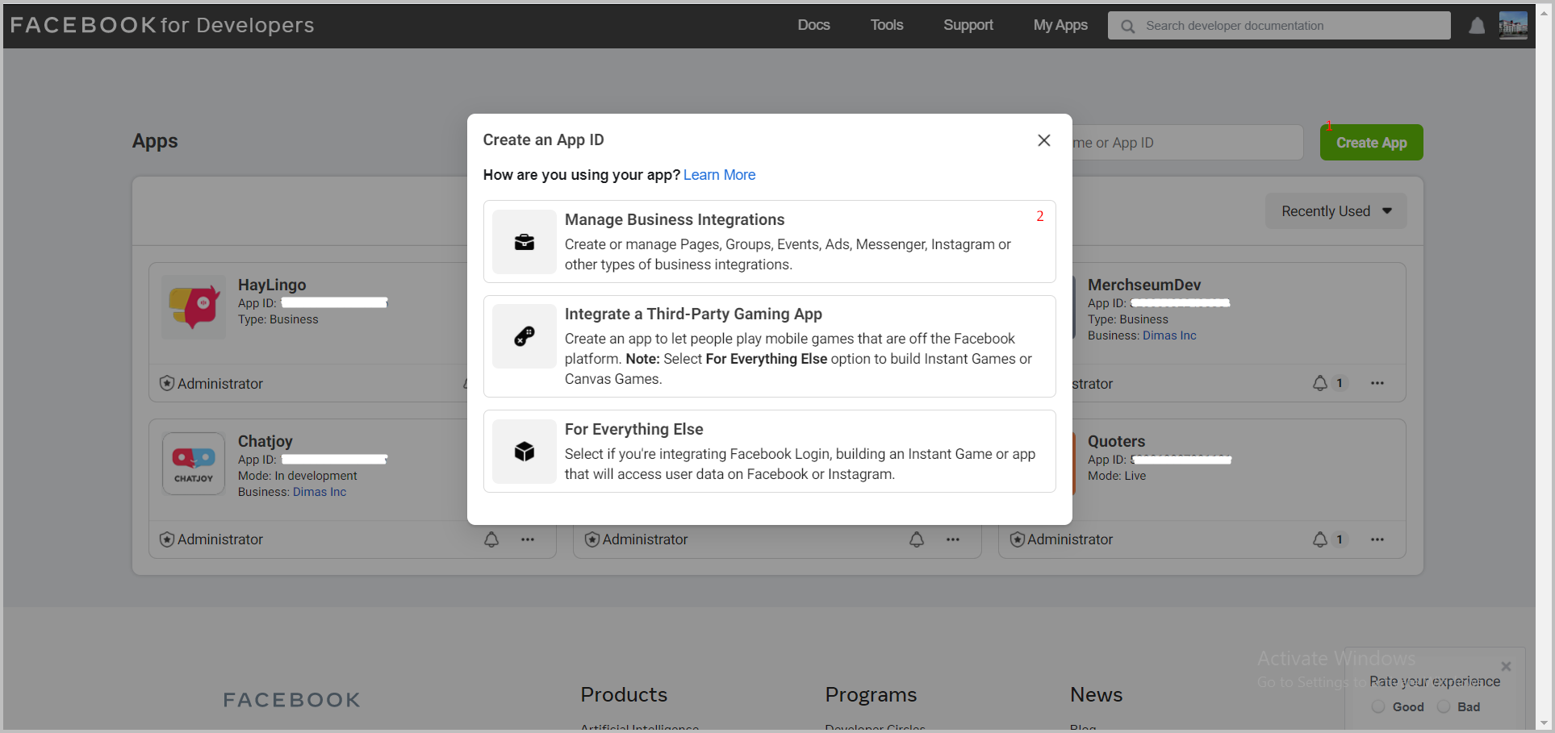The height and width of the screenshot is (733, 1555).
Task: Click the bell icon on MerchseumDev card
Action: click(x=1320, y=383)
